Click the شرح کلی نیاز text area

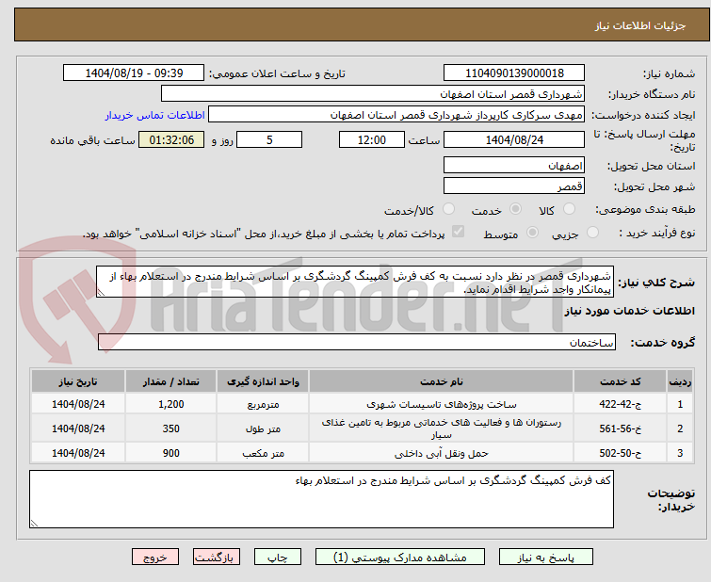pos(355,283)
